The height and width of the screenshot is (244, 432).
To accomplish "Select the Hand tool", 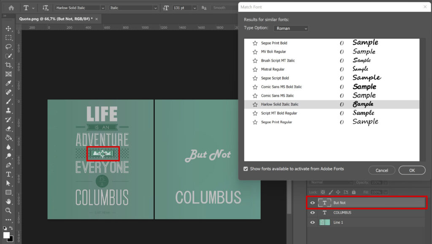I will point(8,201).
